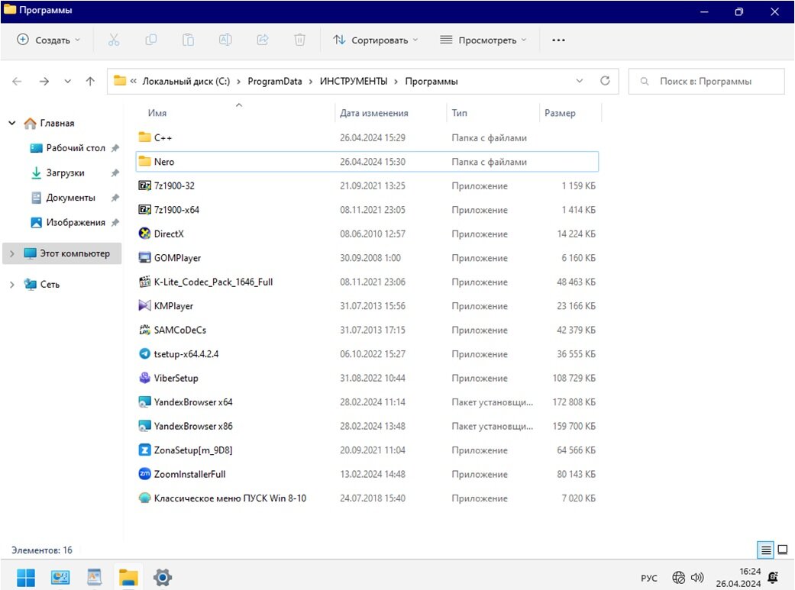Screen dimensions: 795x590
Task: Select the Nero folder
Action: [367, 162]
